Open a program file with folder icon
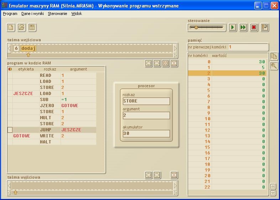The height and width of the screenshot is (200, 280). (x=21, y=27)
